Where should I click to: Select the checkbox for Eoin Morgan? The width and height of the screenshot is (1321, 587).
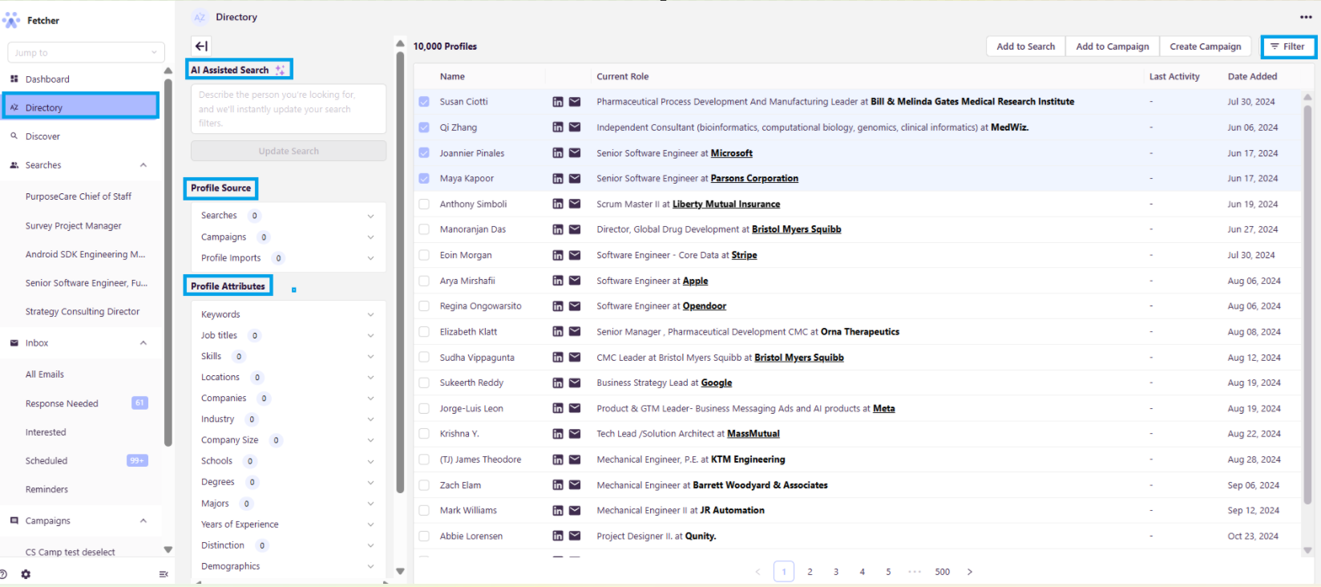point(424,255)
